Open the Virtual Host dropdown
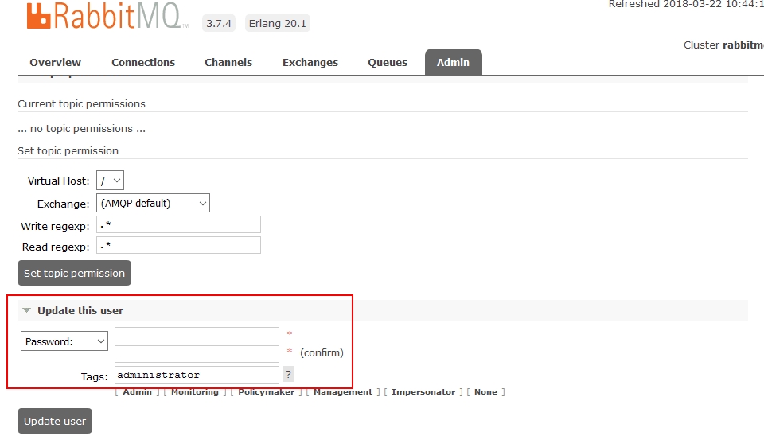764x436 pixels. [x=110, y=181]
